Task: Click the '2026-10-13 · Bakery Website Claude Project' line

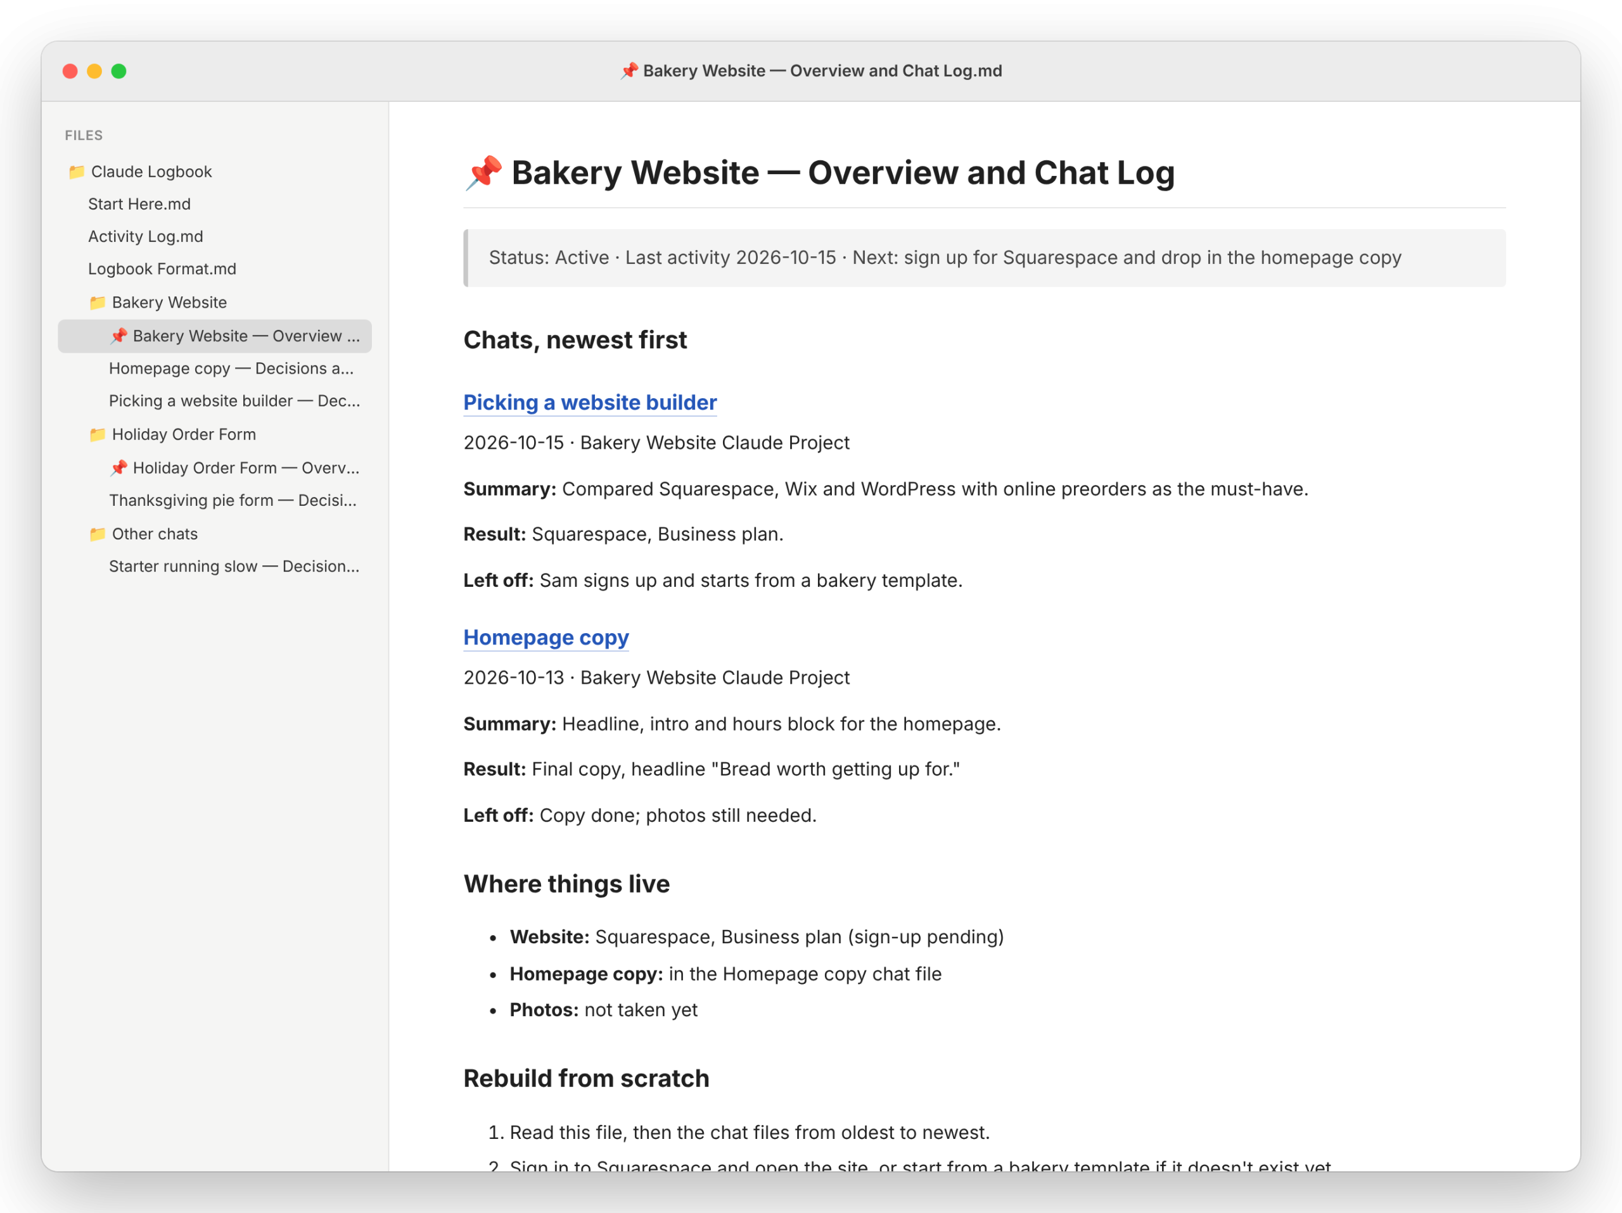Action: [656, 677]
